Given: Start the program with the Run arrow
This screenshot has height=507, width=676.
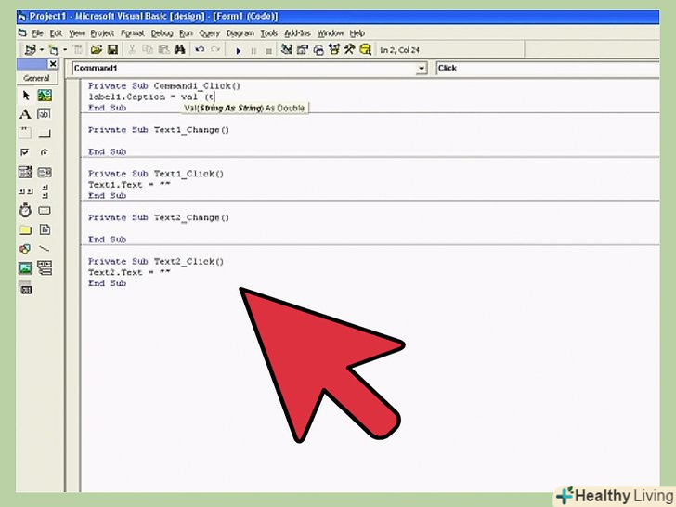Looking at the screenshot, I should [238, 51].
